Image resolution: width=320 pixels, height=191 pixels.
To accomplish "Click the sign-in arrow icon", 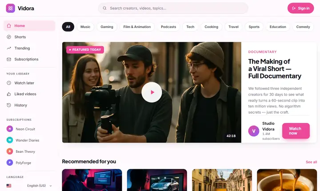I will click(x=294, y=8).
